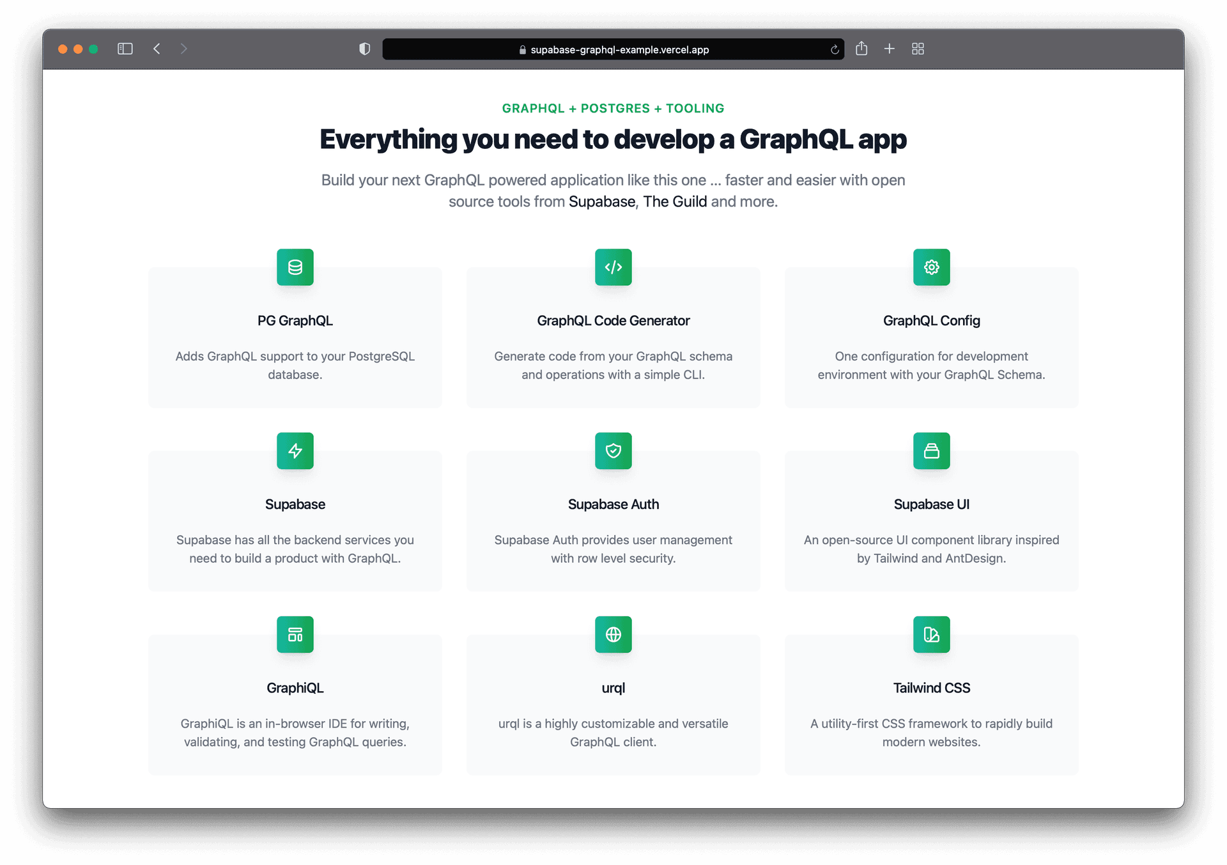Click the Tailwind CSS chart icon
The height and width of the screenshot is (865, 1227).
[x=931, y=634]
